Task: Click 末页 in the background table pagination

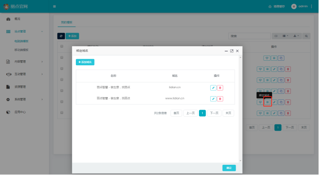Action: [304, 127]
